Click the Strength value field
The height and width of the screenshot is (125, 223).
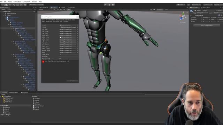click(x=69, y=57)
